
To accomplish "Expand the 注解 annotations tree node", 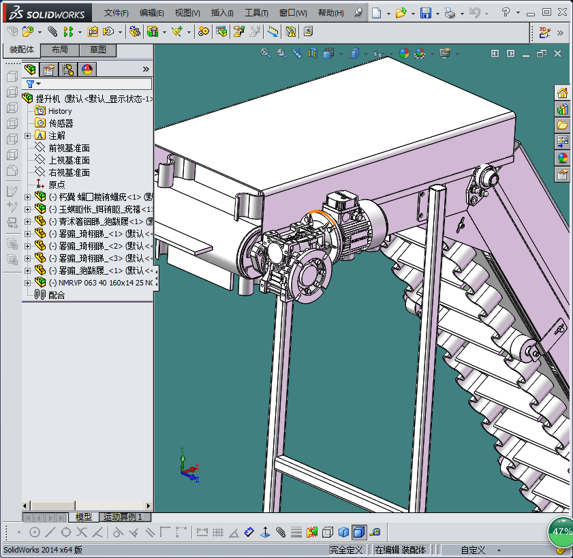I will [x=27, y=136].
